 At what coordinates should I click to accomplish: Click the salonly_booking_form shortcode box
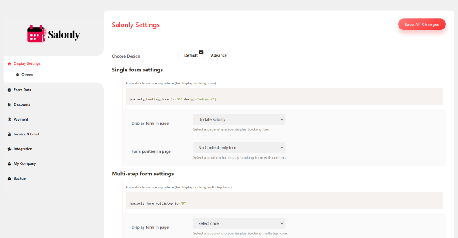click(284, 98)
